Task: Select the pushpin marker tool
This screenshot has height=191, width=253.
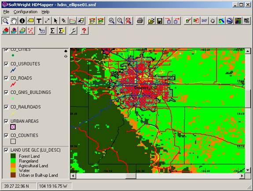Action: coord(64,21)
